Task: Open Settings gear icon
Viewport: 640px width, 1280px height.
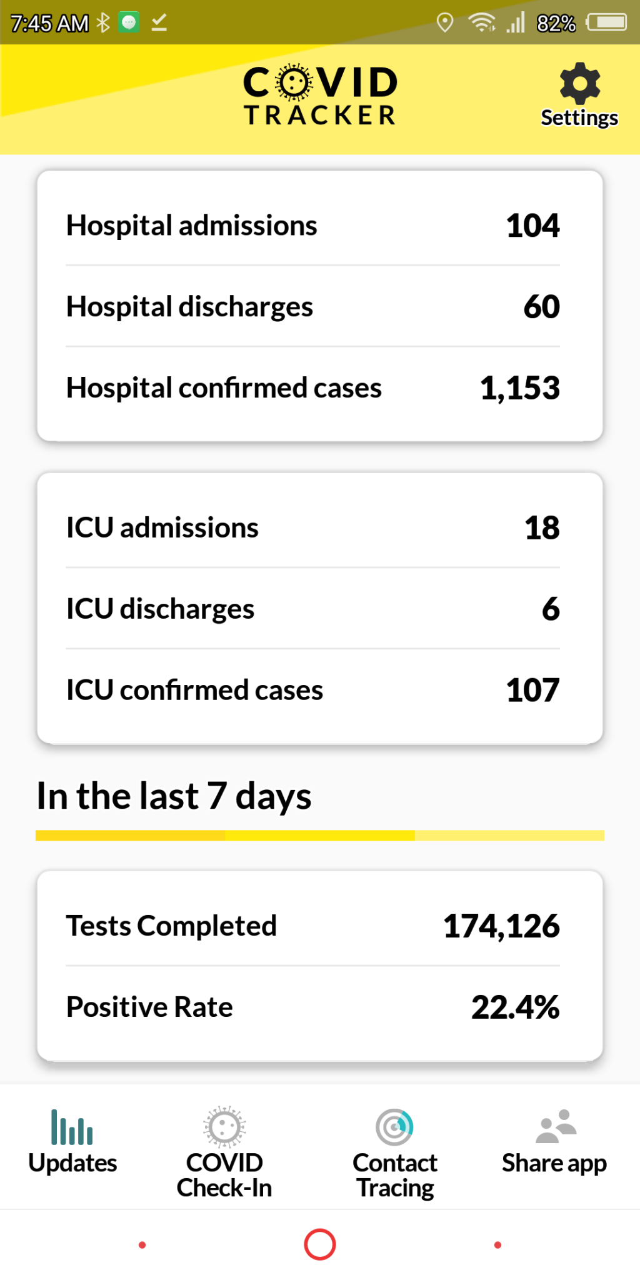Action: pyautogui.click(x=579, y=84)
